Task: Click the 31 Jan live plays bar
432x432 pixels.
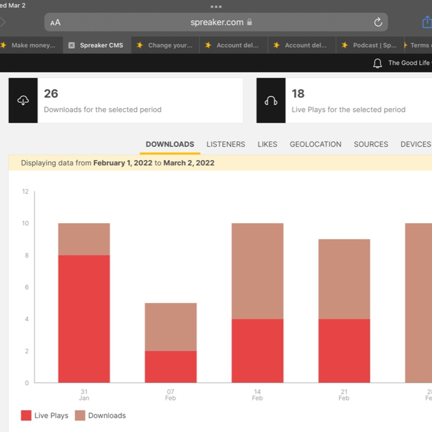Action: 84,318
